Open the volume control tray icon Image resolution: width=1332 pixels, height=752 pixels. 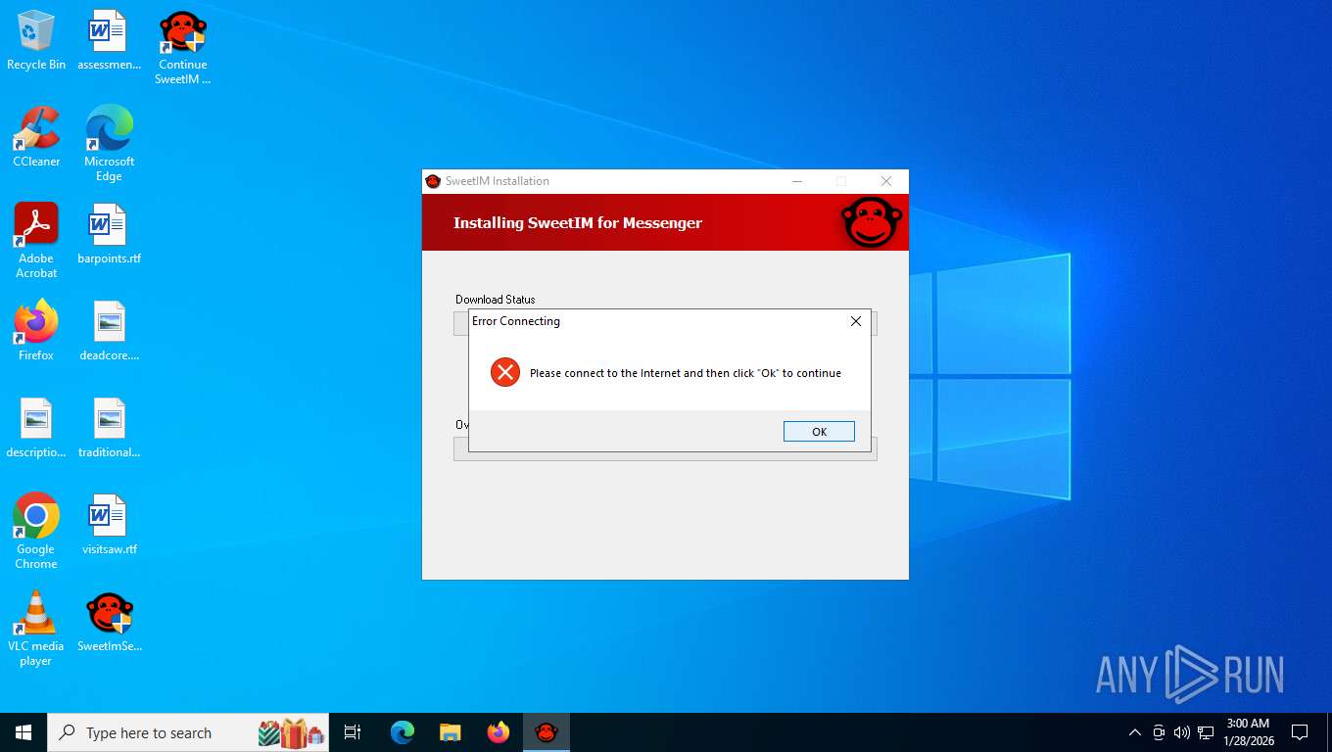(x=1182, y=732)
